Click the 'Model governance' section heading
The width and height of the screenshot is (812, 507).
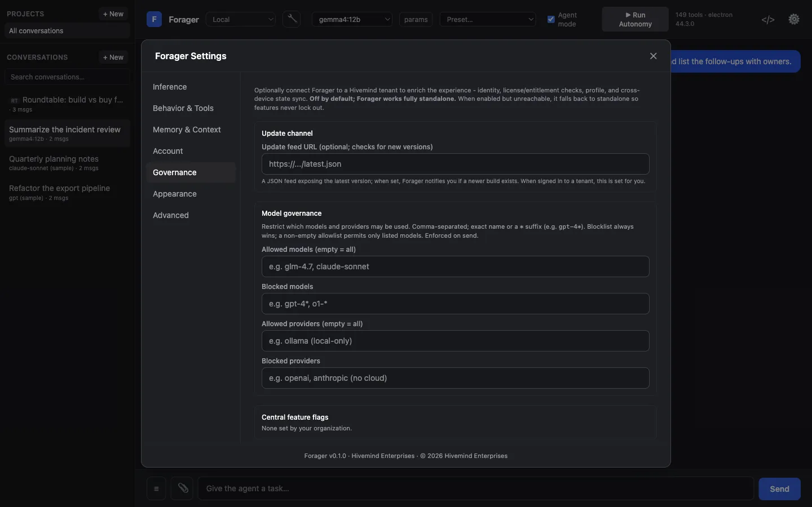[x=292, y=213]
